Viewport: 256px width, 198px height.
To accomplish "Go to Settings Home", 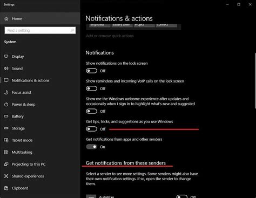I will [x=40, y=18].
